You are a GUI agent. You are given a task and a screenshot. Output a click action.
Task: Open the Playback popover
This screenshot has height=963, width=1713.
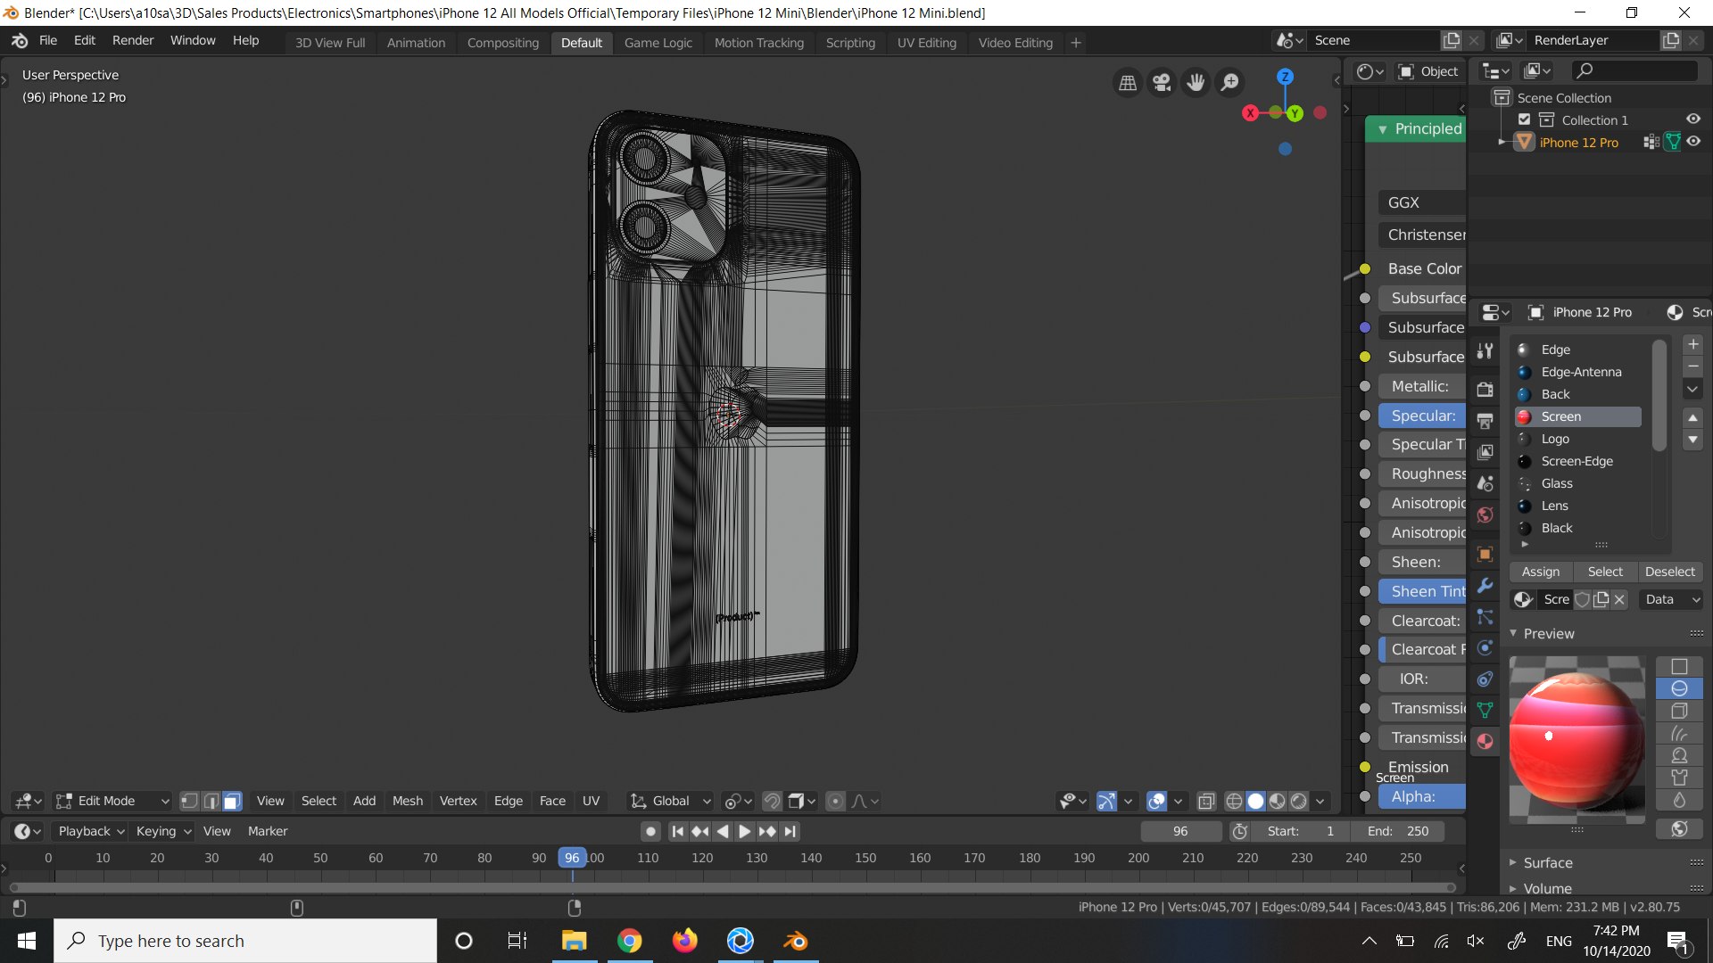tap(91, 831)
